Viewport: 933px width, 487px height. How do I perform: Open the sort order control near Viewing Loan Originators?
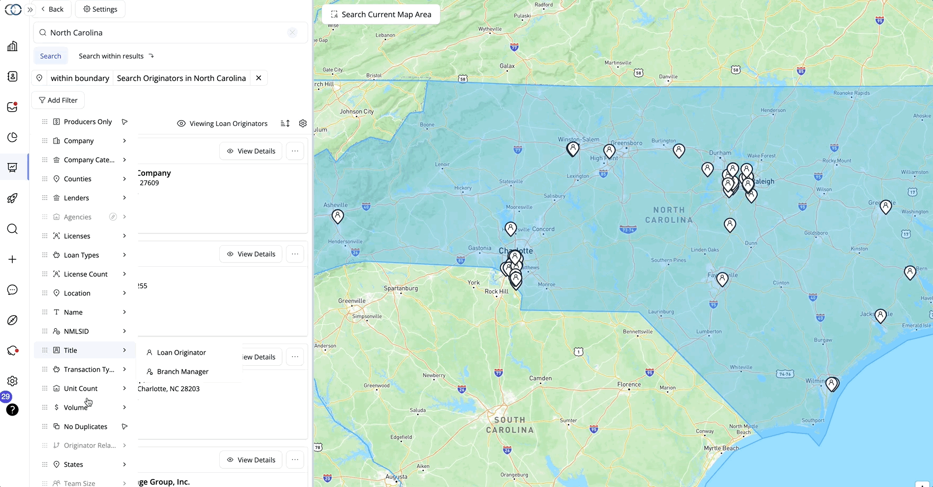click(x=284, y=123)
